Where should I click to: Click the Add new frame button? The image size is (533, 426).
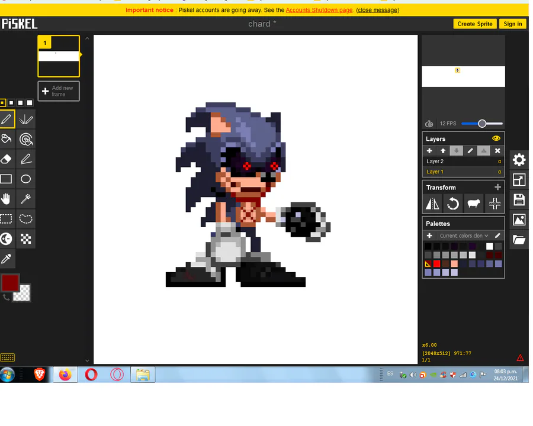pyautogui.click(x=59, y=91)
